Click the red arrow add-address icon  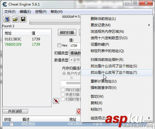[56, 101]
